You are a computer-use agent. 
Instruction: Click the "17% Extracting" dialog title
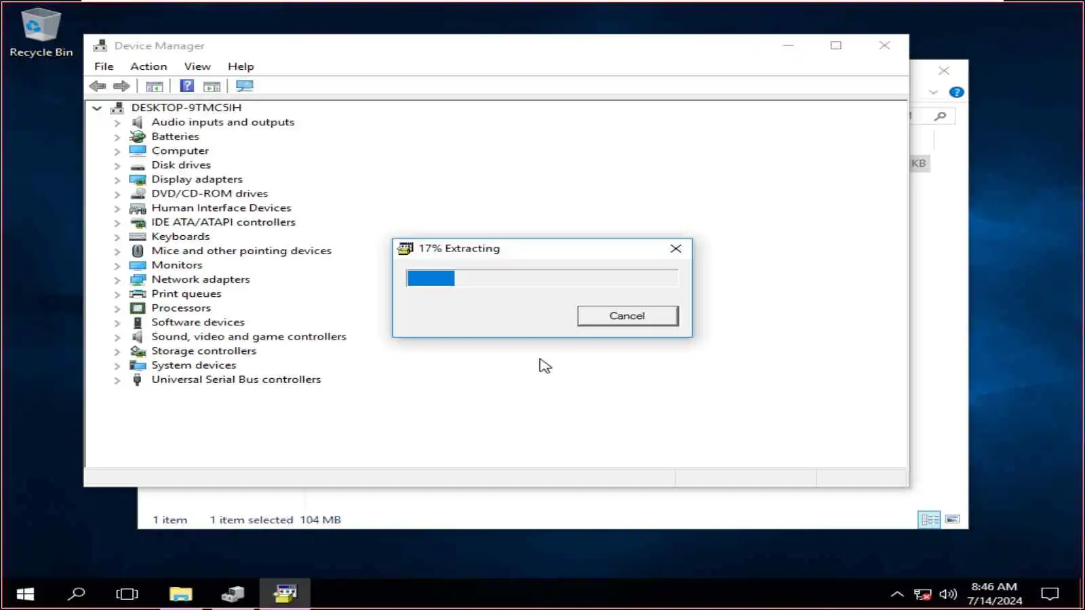pos(459,249)
